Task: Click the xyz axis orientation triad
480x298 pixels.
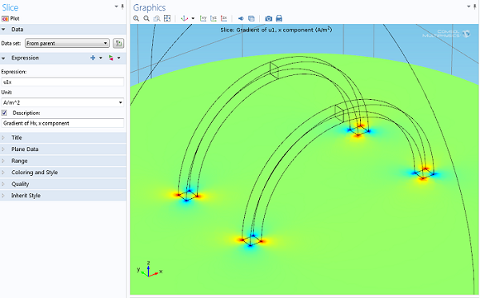Action: (150, 269)
